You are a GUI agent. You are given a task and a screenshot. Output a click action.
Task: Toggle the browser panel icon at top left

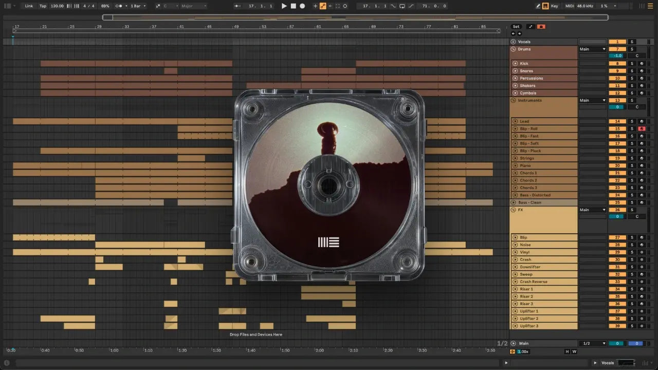click(8, 6)
